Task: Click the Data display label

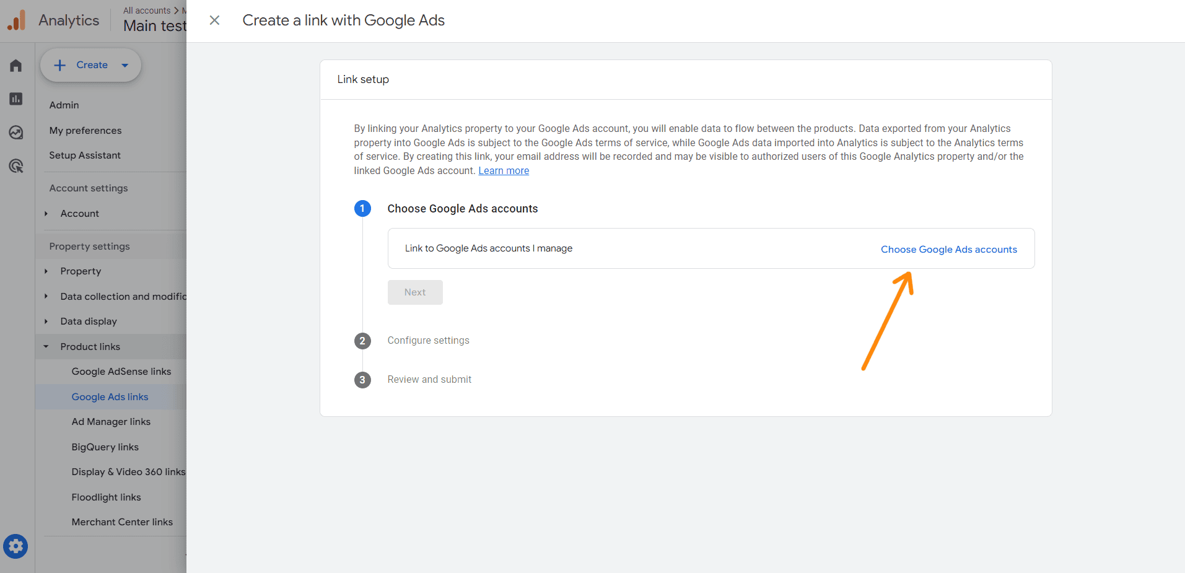Action: pos(89,321)
